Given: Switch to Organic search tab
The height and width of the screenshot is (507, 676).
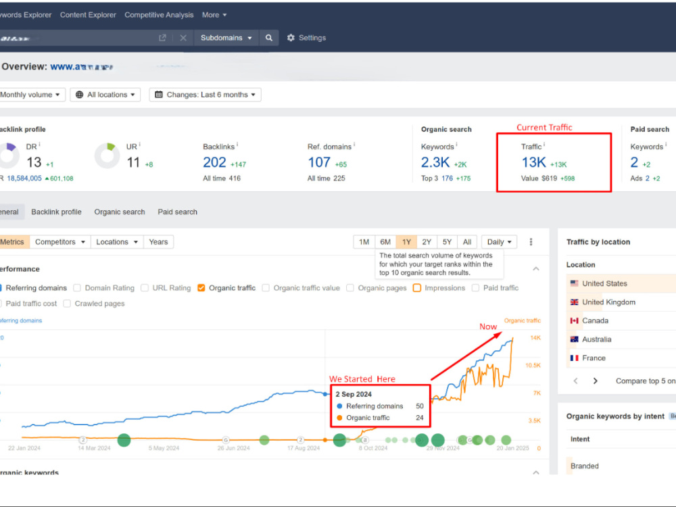Looking at the screenshot, I should [120, 212].
